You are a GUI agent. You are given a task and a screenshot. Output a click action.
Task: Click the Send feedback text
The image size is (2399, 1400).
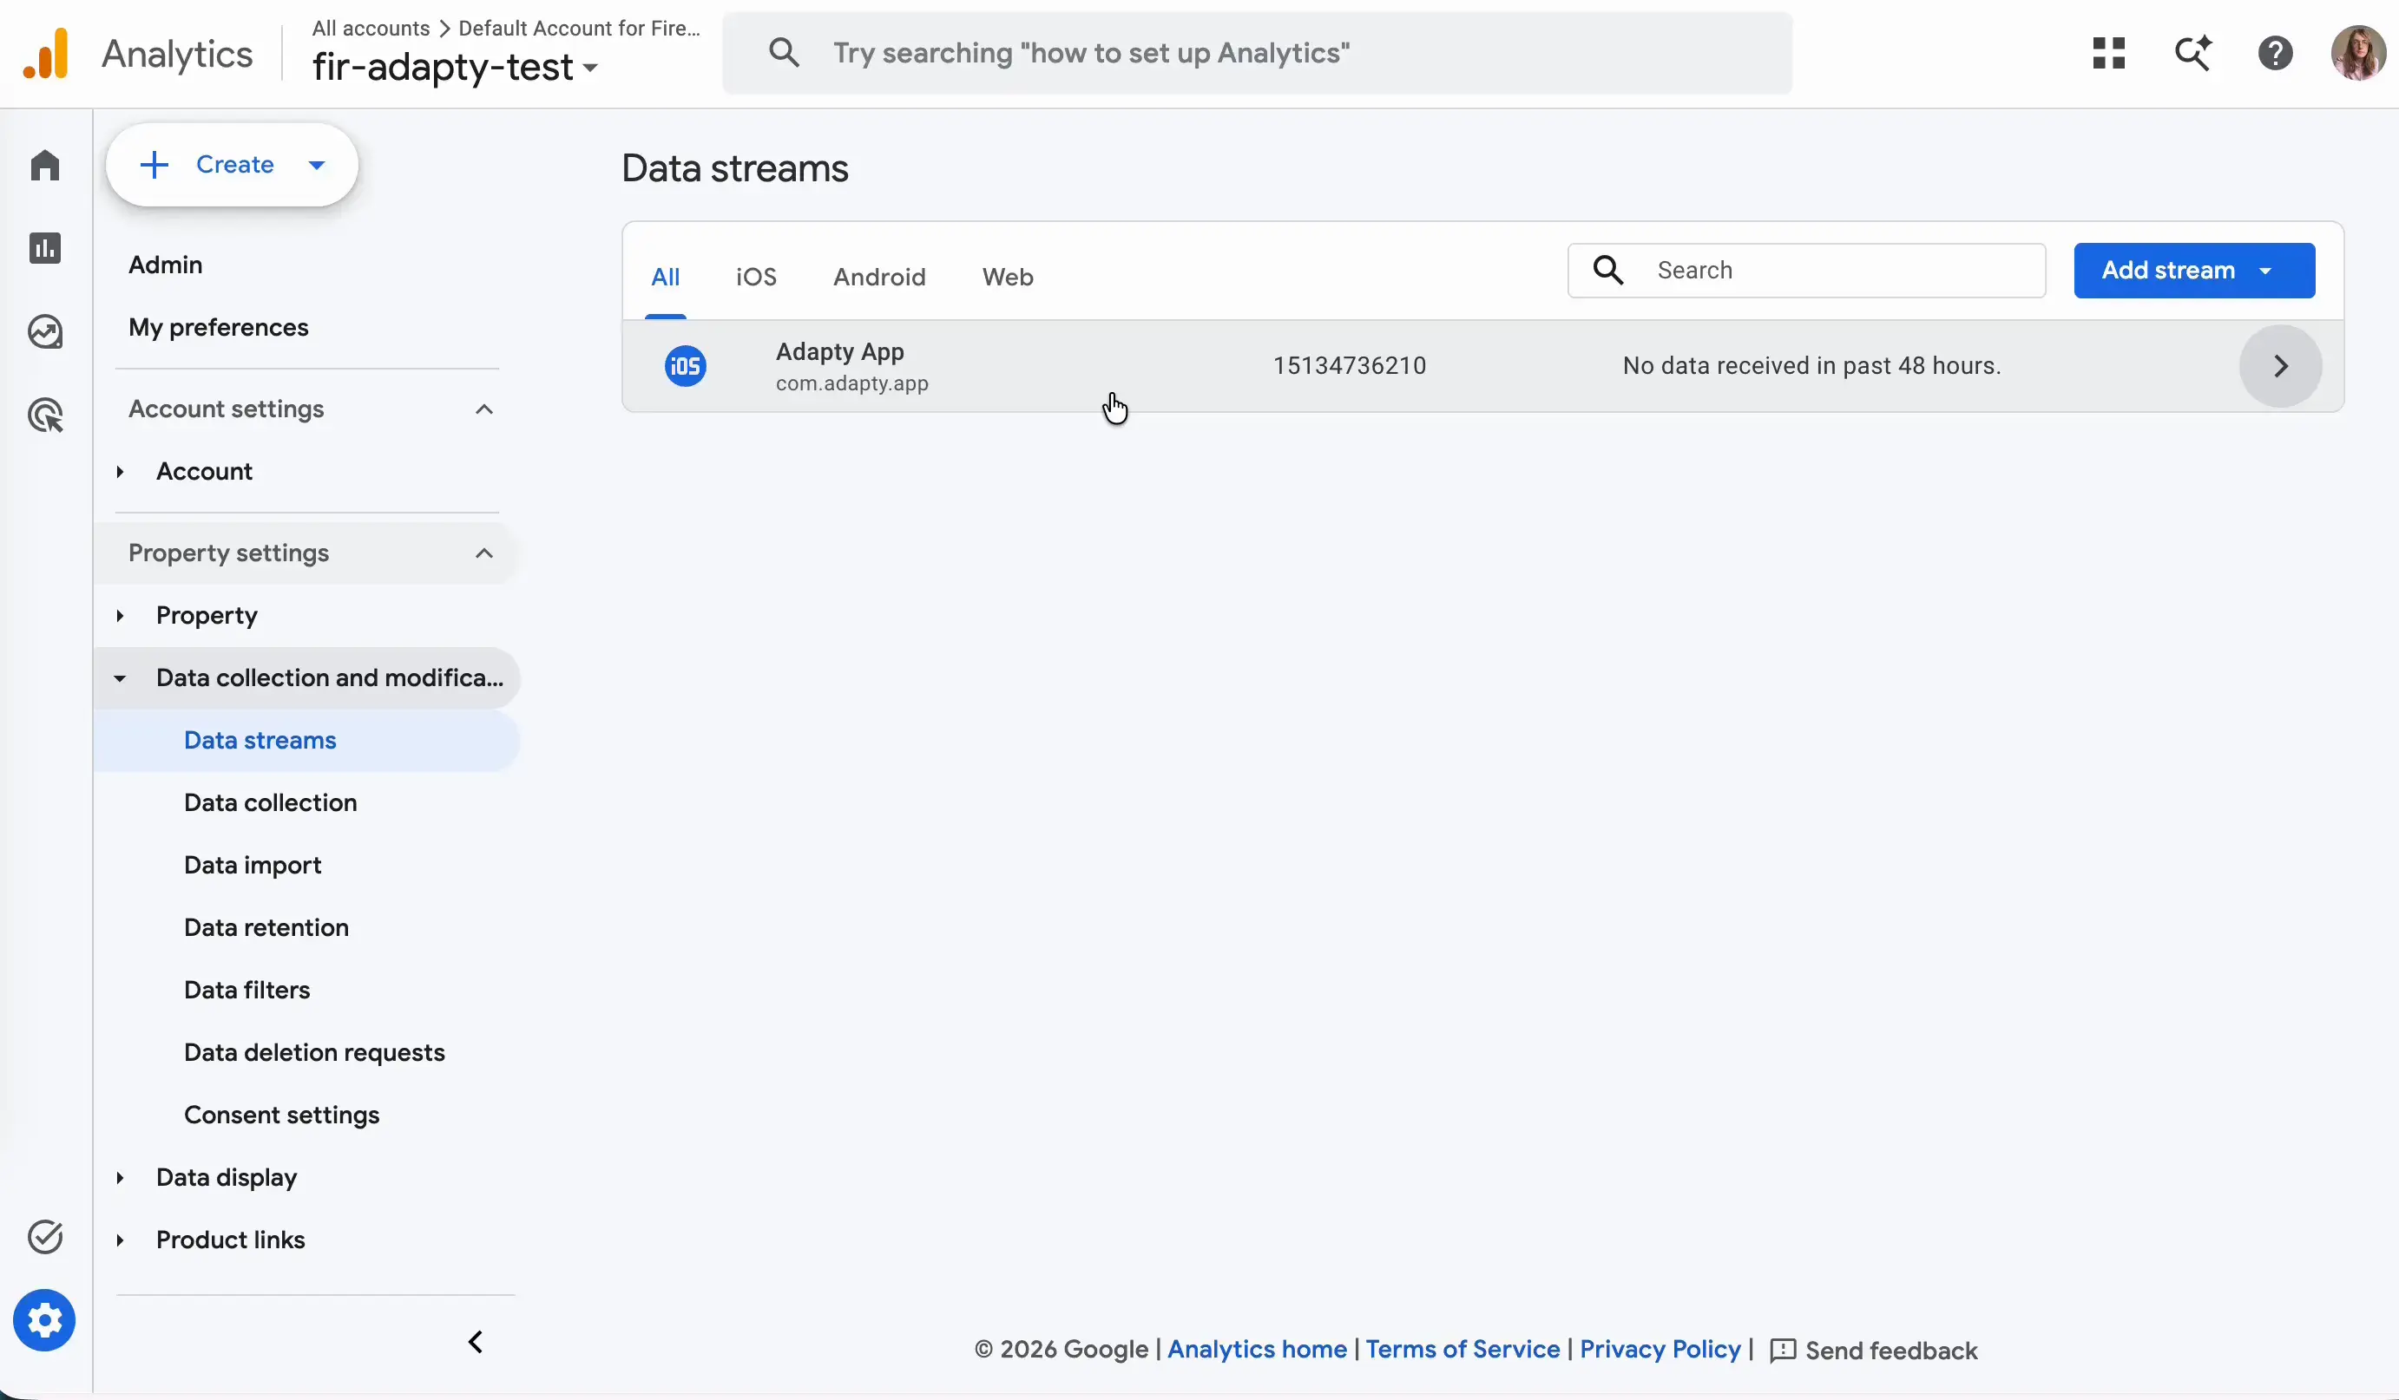click(x=1890, y=1351)
